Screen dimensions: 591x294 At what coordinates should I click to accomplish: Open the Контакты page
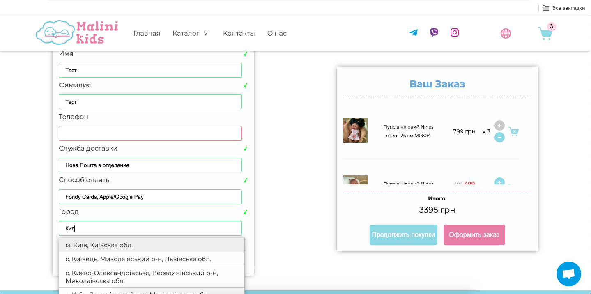pos(239,33)
